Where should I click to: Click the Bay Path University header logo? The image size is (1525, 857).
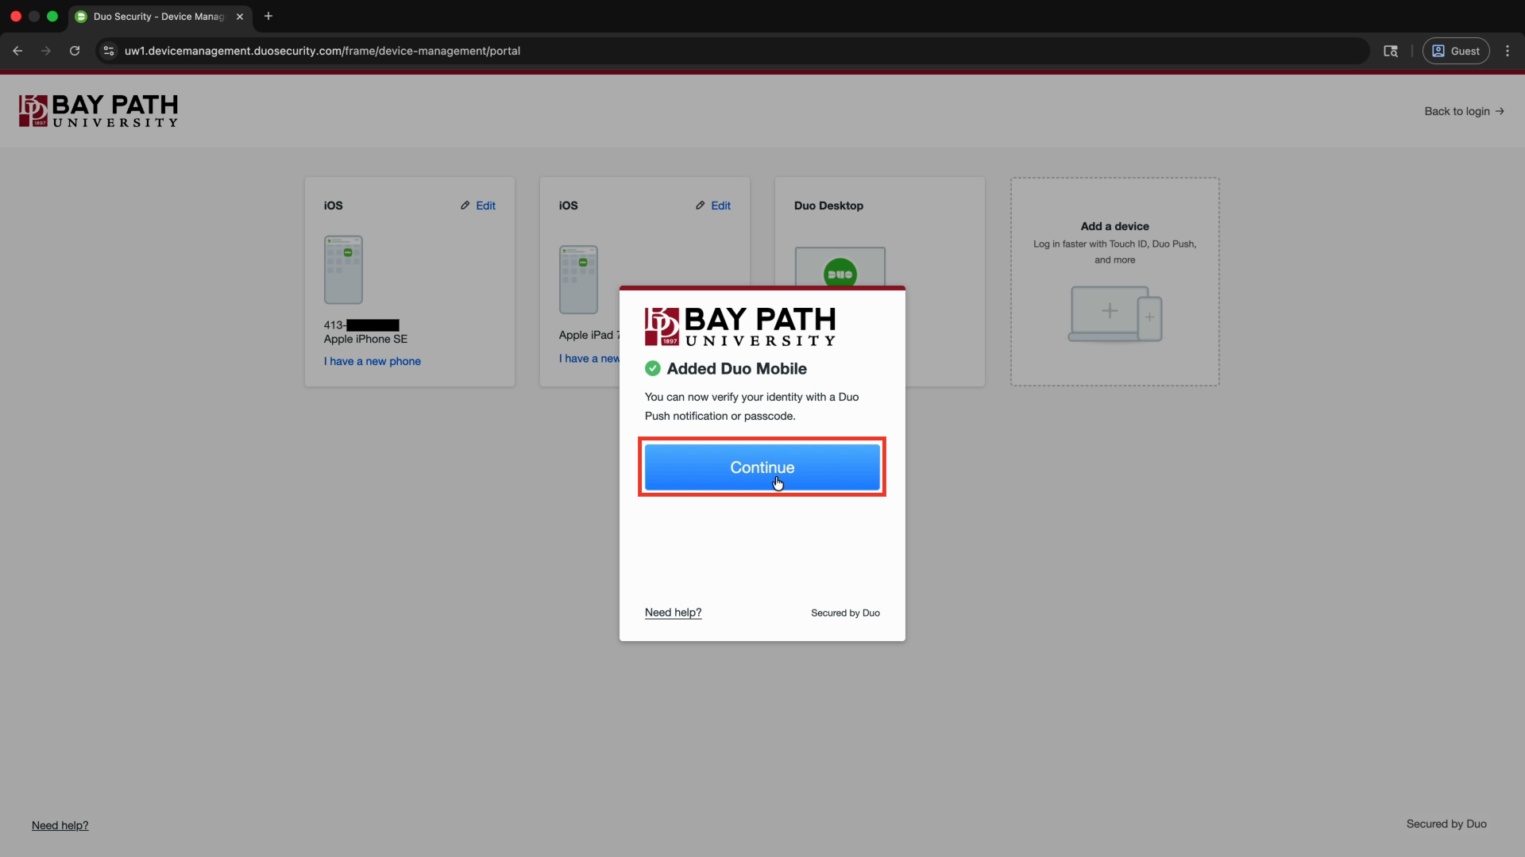[98, 111]
